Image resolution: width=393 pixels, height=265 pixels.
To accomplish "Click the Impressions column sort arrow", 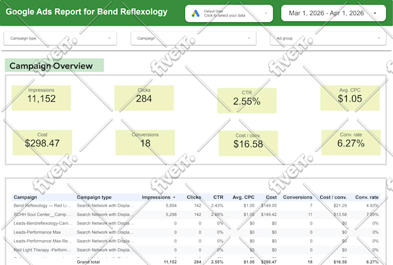I will [x=174, y=197].
